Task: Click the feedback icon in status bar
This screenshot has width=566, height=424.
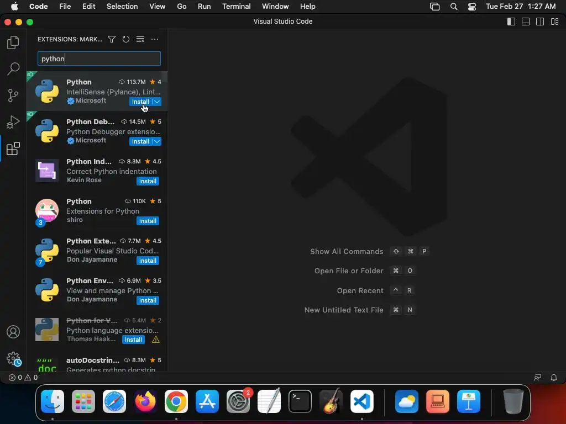Action: pyautogui.click(x=537, y=378)
